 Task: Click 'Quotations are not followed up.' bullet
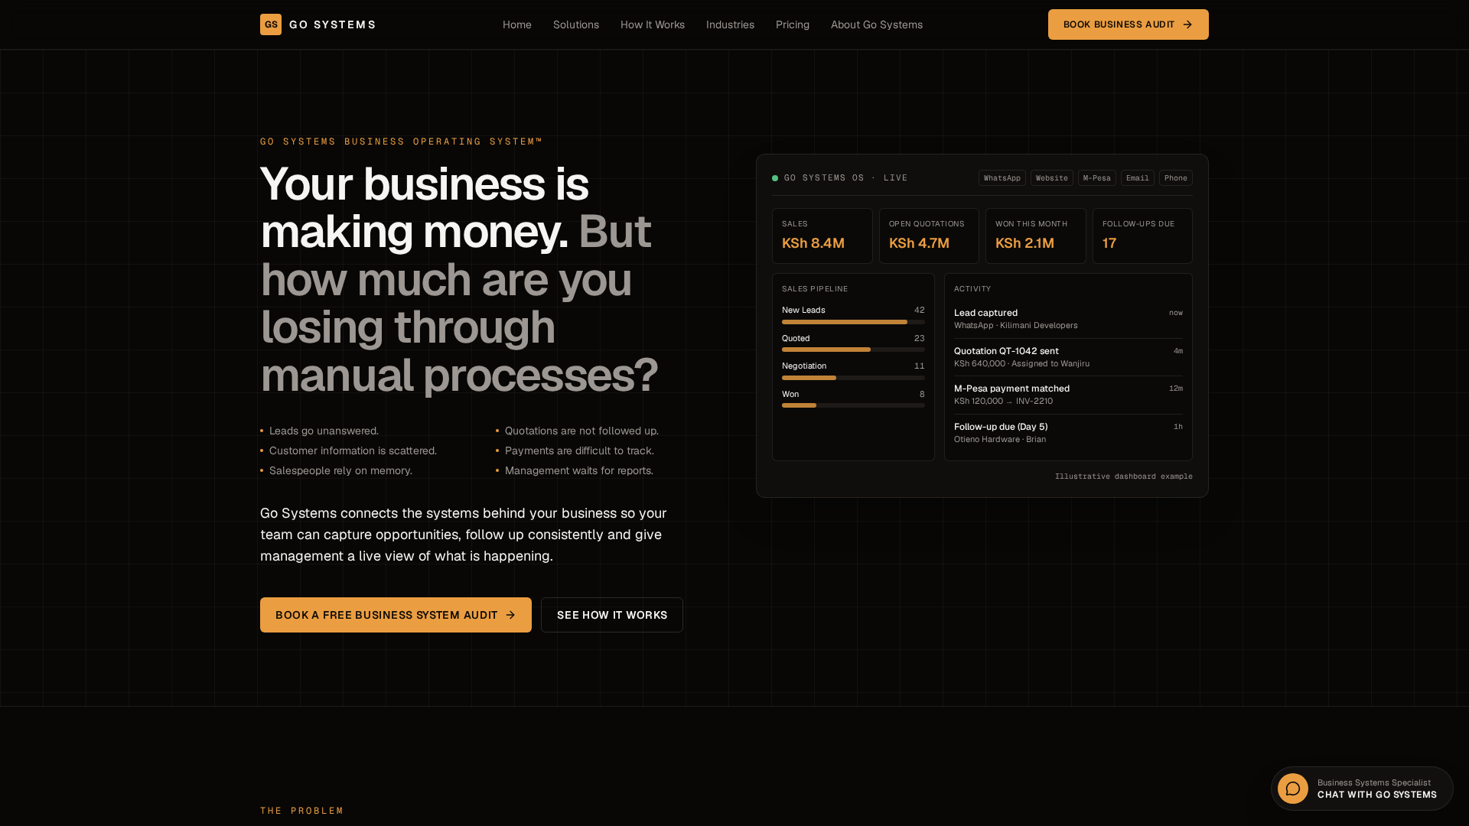coord(581,431)
